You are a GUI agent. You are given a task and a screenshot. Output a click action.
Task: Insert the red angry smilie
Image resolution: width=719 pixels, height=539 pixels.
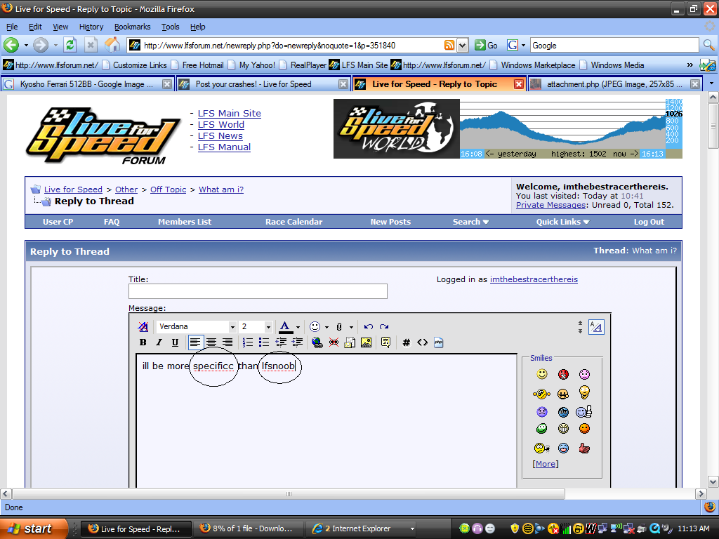click(x=563, y=375)
